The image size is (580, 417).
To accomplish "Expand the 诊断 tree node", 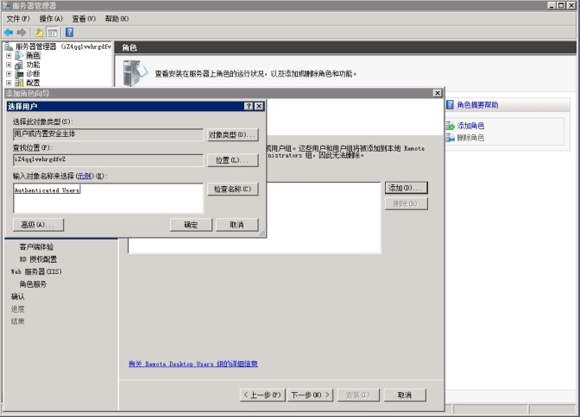I will [x=9, y=74].
